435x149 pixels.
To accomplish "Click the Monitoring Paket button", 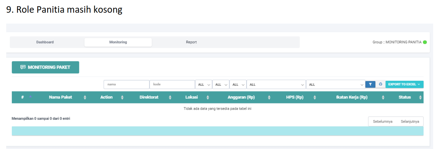I will [x=45, y=67].
